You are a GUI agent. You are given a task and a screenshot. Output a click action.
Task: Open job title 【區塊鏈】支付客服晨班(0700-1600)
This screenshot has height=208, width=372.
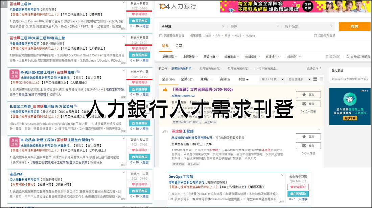click(202, 89)
